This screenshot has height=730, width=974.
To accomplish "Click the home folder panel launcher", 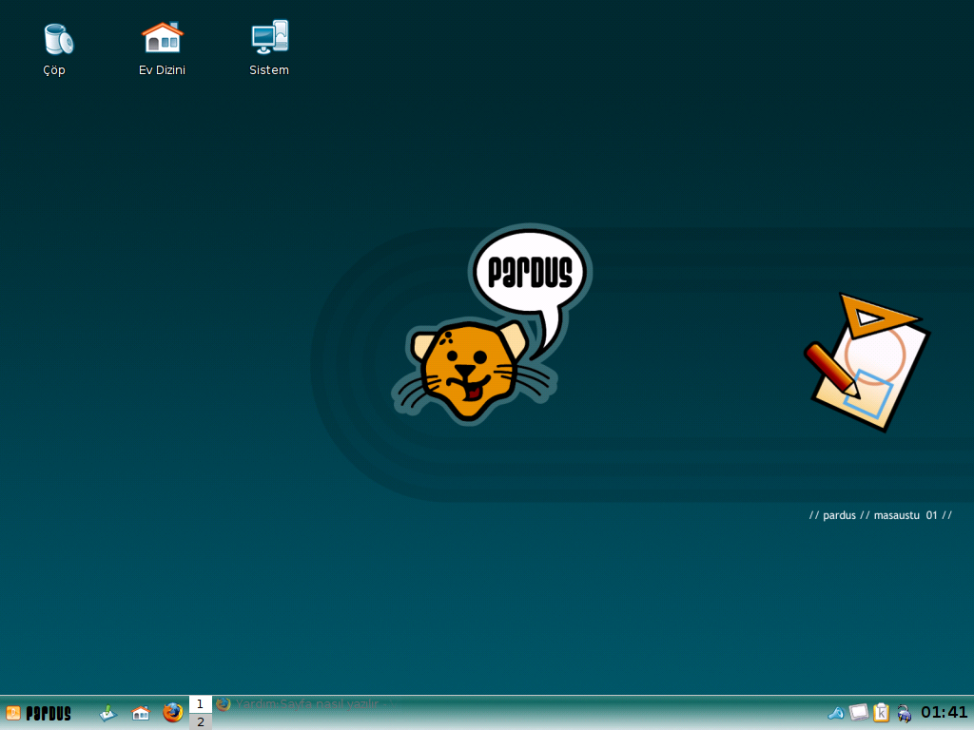I will pos(141,713).
